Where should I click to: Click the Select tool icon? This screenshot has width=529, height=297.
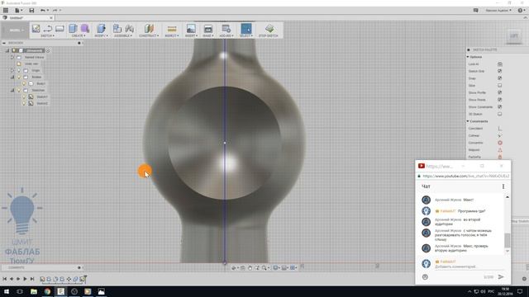click(x=246, y=29)
